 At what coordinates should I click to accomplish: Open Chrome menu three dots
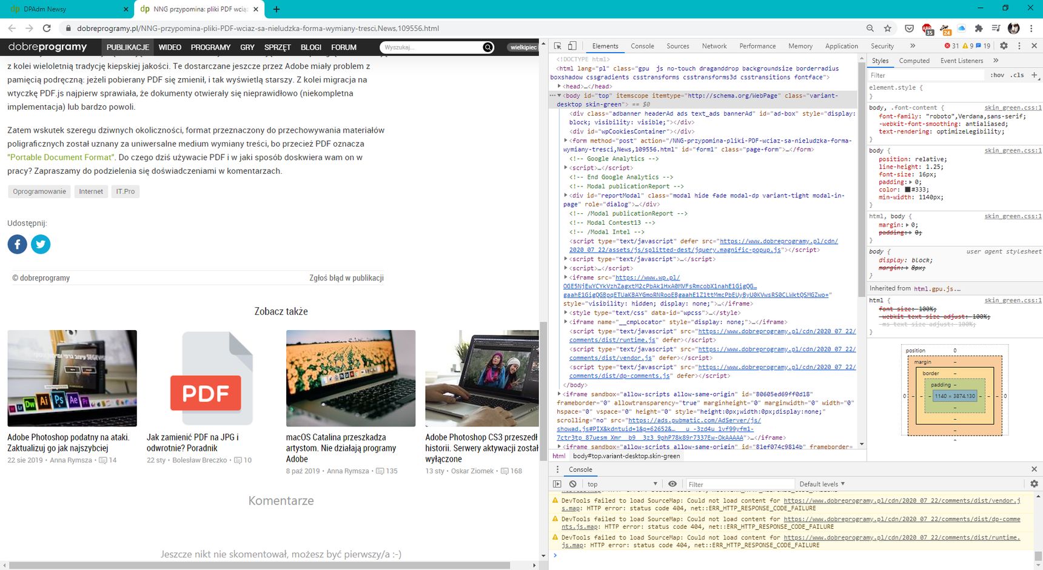(x=1031, y=28)
